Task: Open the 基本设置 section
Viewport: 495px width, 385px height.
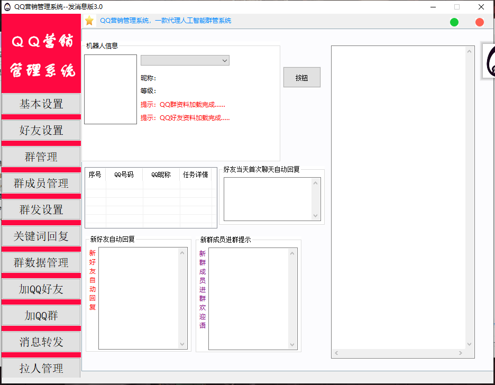Action: [x=41, y=104]
